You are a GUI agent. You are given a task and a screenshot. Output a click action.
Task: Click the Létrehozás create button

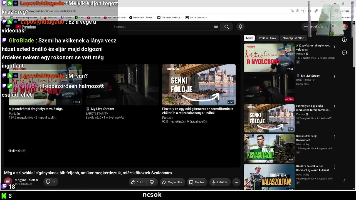click(314, 27)
